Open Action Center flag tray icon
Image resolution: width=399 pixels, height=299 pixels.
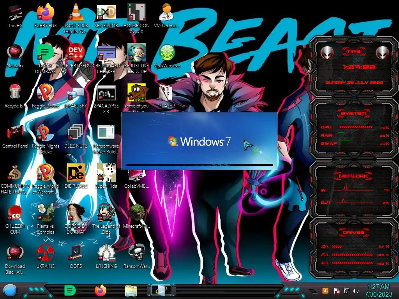click(337, 290)
